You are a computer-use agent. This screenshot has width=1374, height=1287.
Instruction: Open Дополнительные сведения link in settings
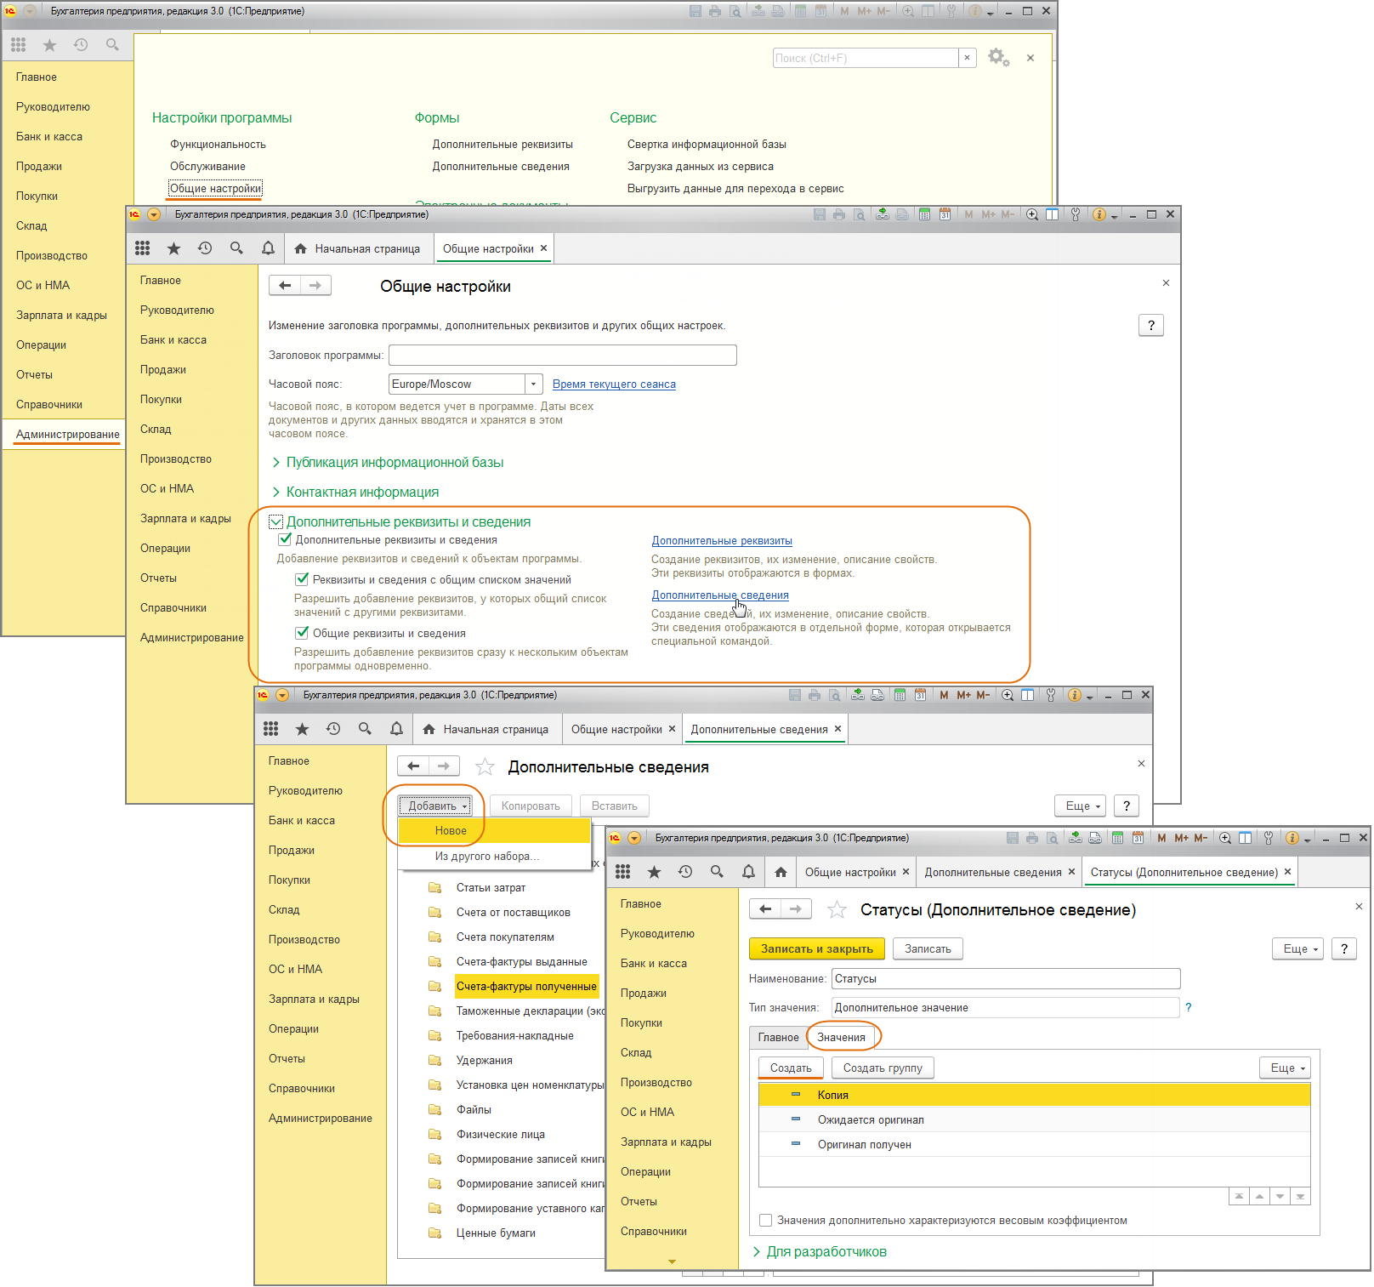[x=720, y=595]
